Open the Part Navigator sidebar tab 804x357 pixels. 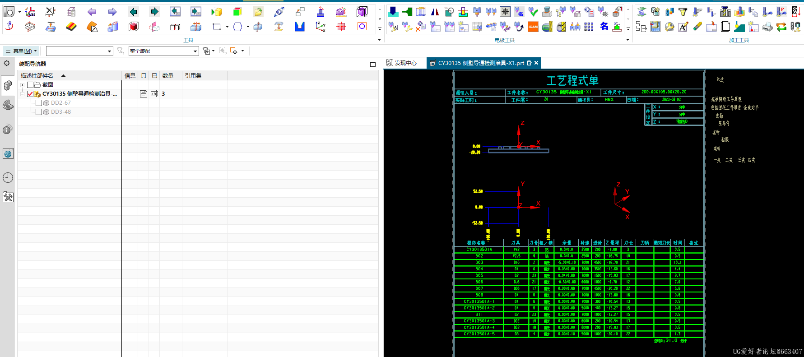click(8, 106)
